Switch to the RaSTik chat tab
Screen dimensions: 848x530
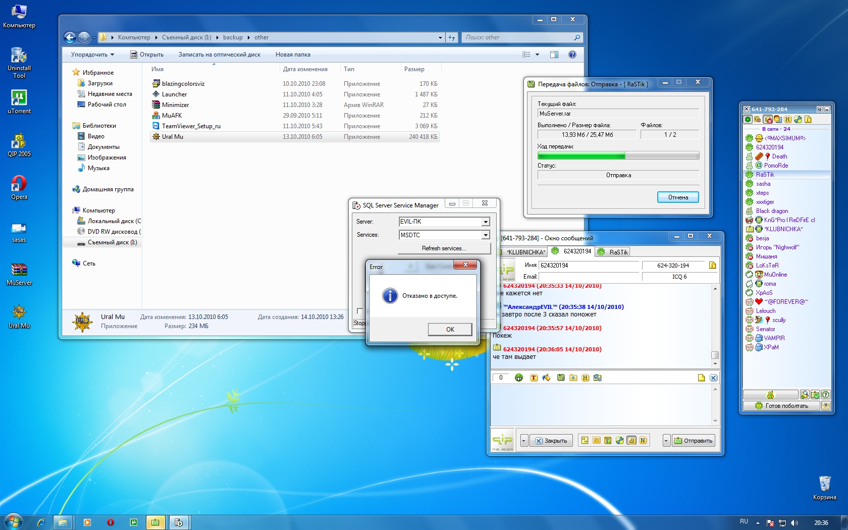click(x=613, y=252)
